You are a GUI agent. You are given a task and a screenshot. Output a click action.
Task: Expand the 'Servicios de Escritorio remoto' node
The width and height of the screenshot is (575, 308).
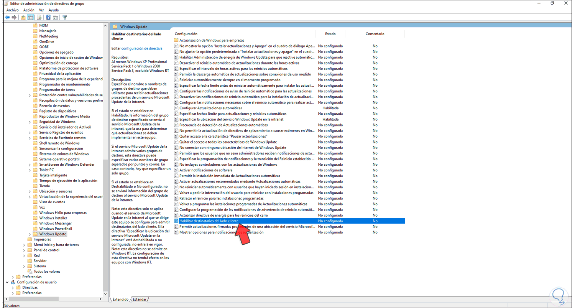point(30,138)
